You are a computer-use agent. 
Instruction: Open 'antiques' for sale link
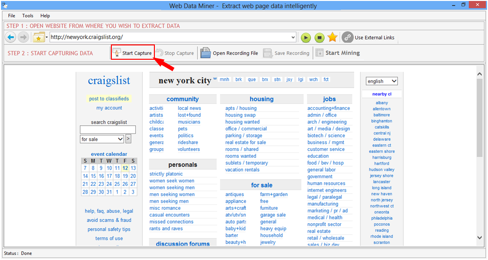click(x=235, y=195)
